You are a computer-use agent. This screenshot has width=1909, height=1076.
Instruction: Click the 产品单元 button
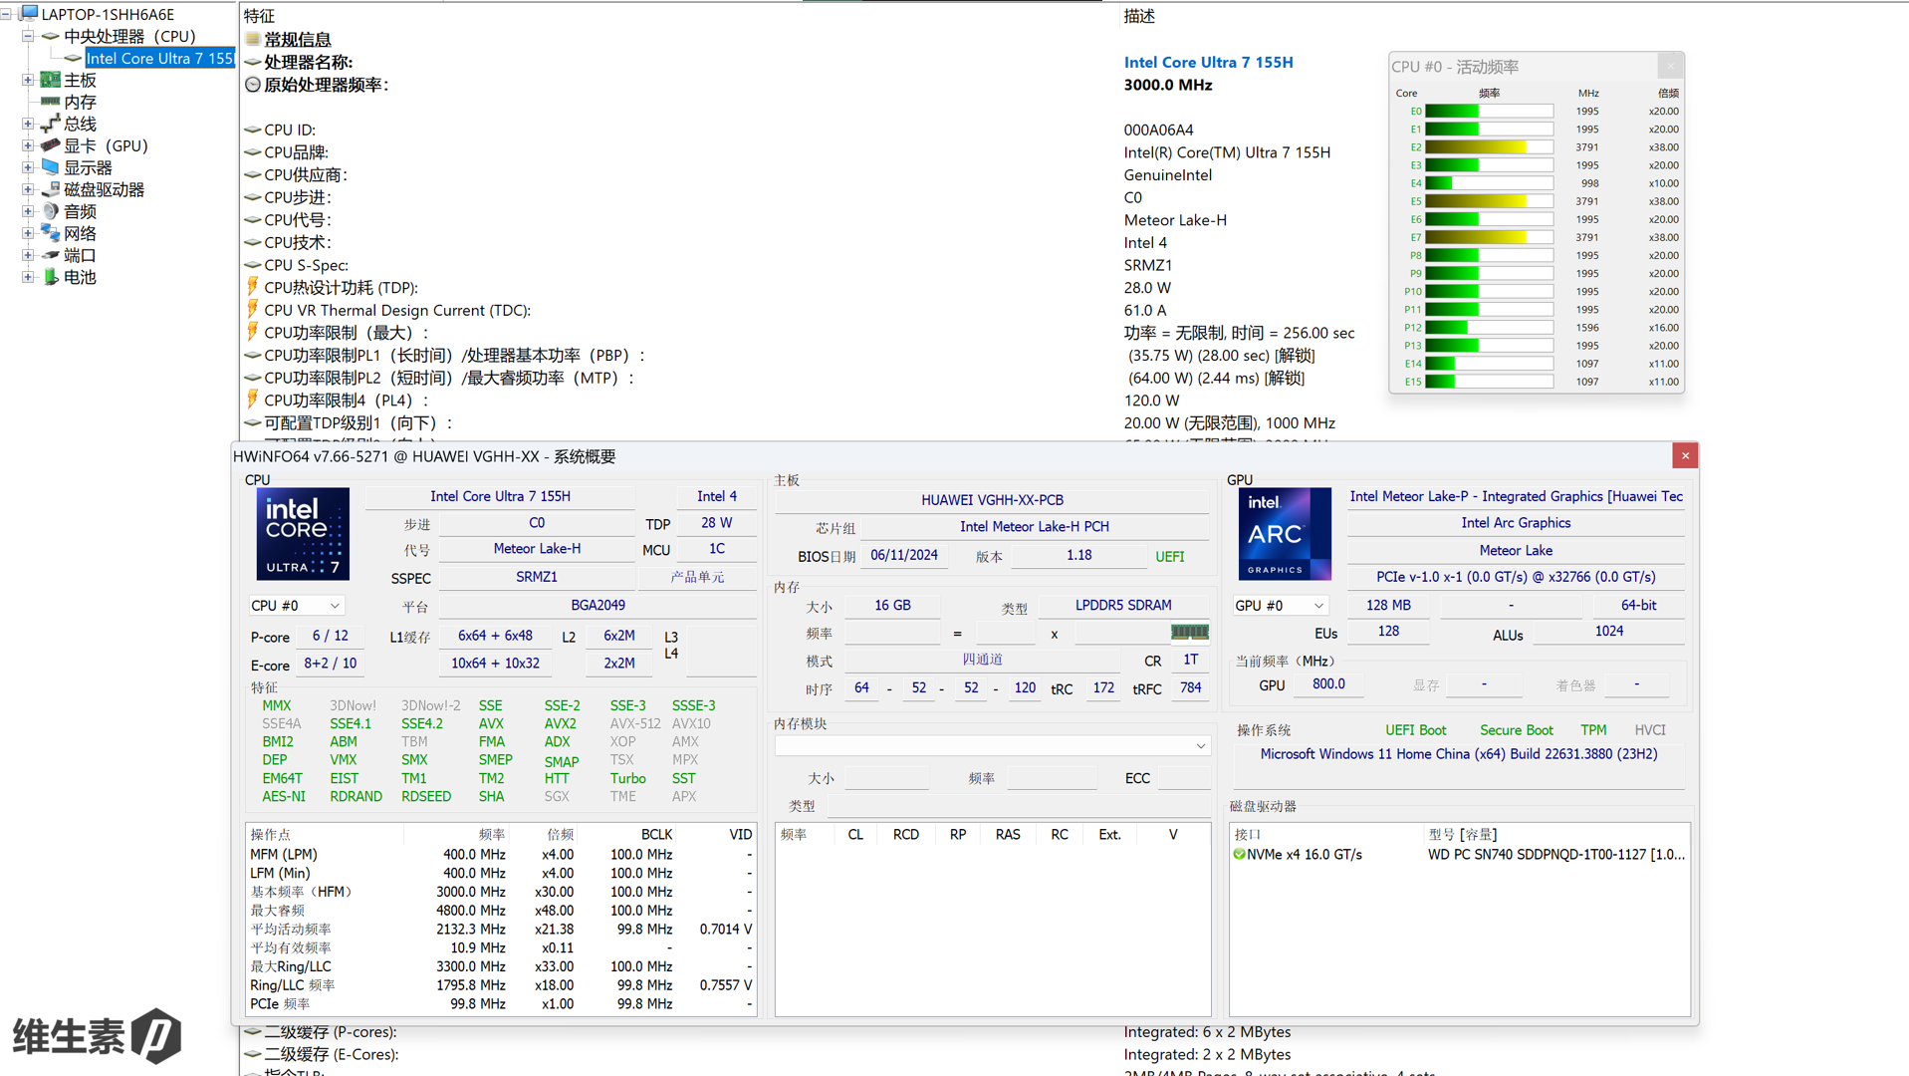(x=697, y=577)
